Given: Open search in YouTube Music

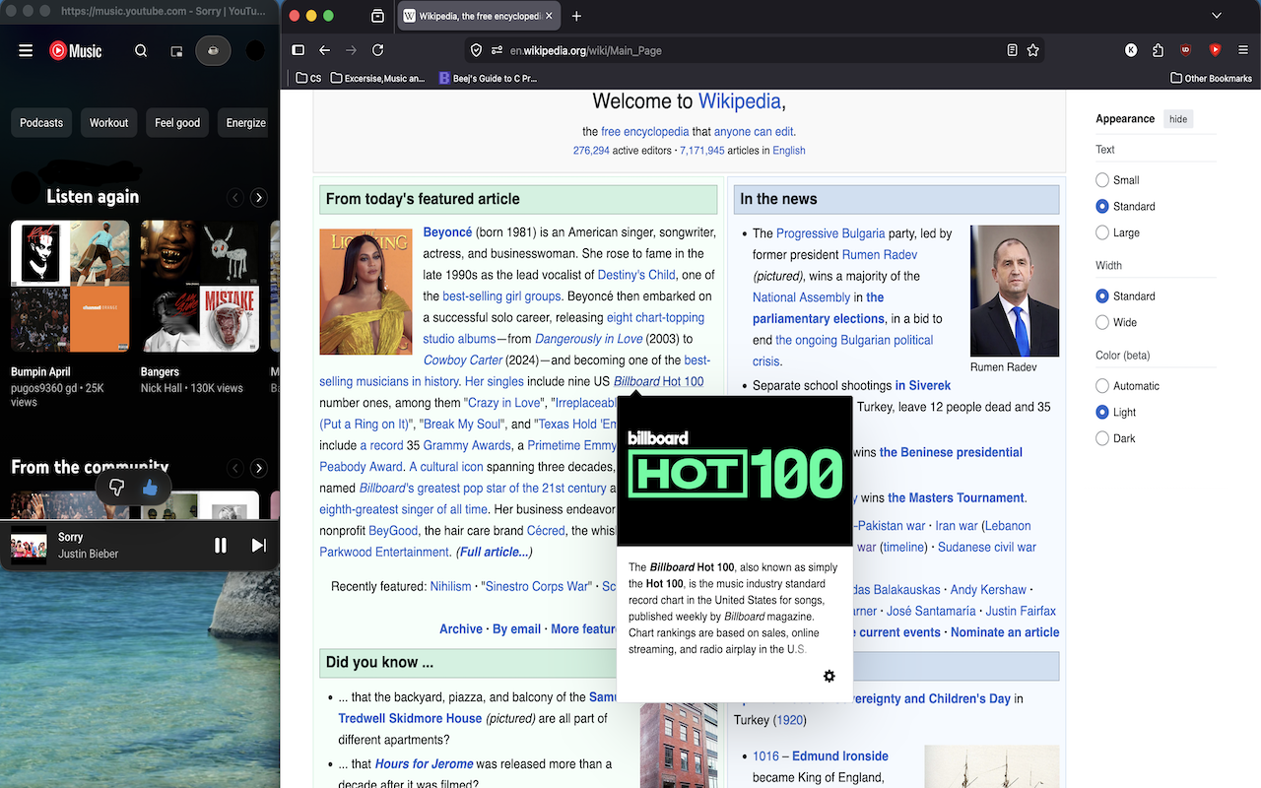Looking at the screenshot, I should pos(141,51).
